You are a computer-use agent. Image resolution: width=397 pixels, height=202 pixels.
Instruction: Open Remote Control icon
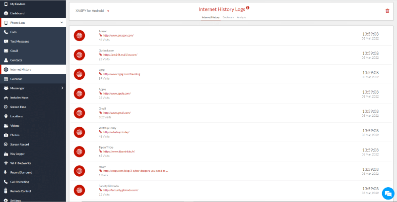click(x=6, y=191)
